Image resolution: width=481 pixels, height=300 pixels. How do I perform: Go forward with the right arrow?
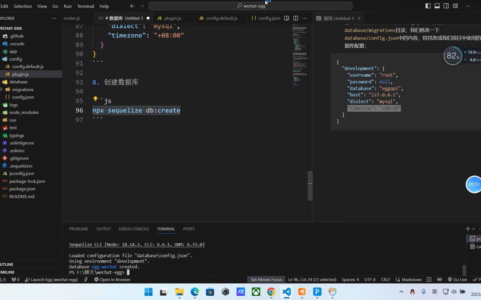pos(141,6)
